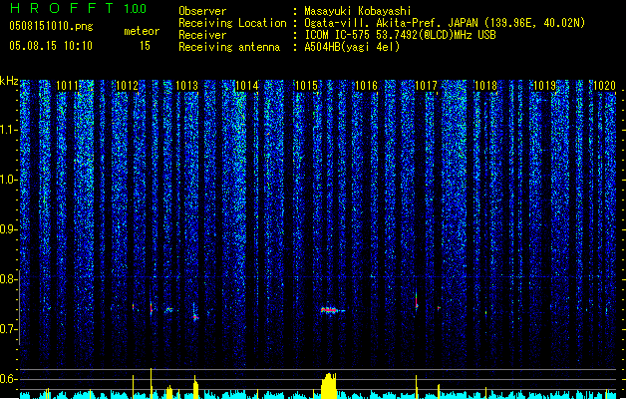627x399 pixels.
Task: Select the file name 0508151010.png
Action: click(51, 26)
